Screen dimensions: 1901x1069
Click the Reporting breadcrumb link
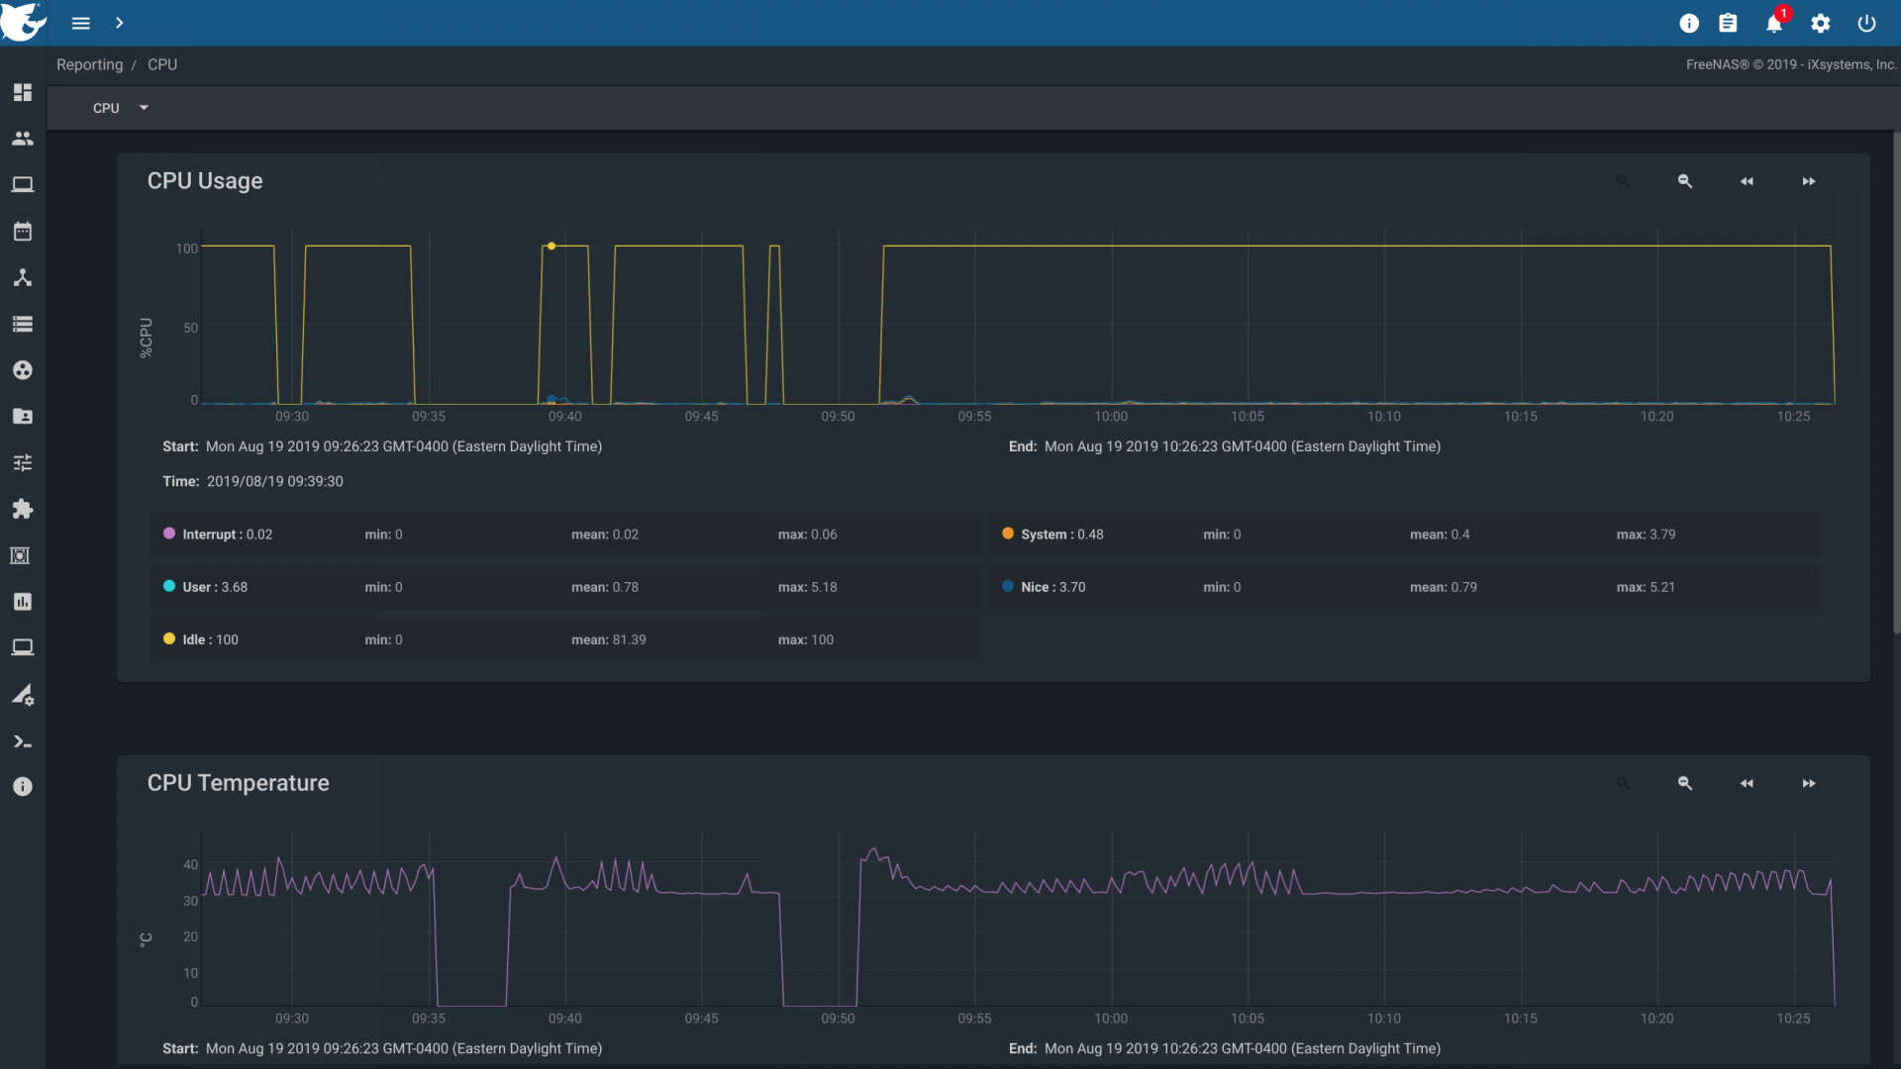tap(89, 64)
